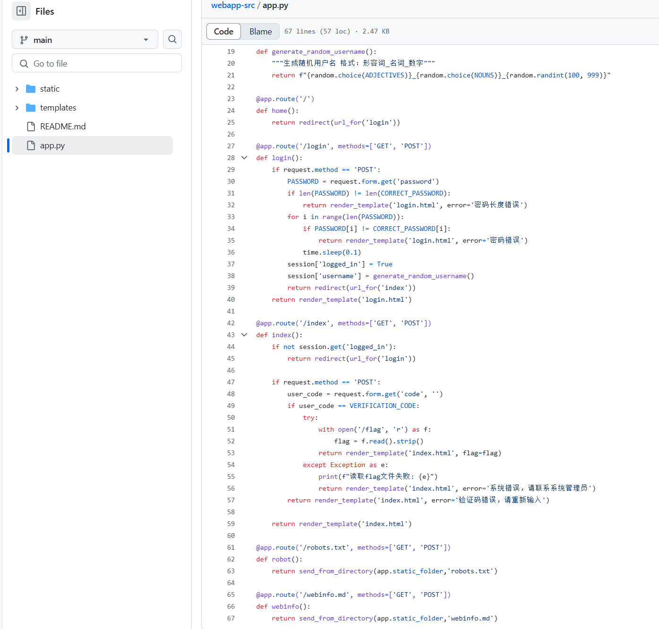
Task: Select line number 36
Action: pos(231,252)
